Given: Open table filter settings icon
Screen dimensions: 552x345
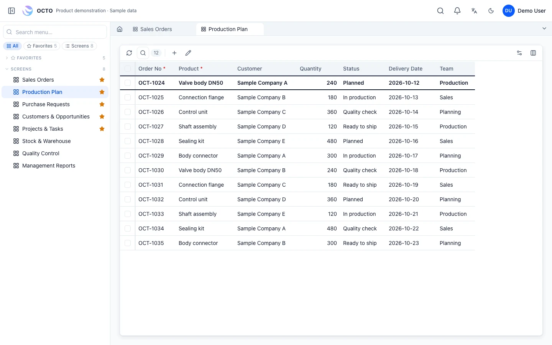Looking at the screenshot, I should tap(519, 53).
